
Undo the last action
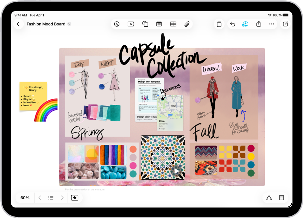pos(232,24)
